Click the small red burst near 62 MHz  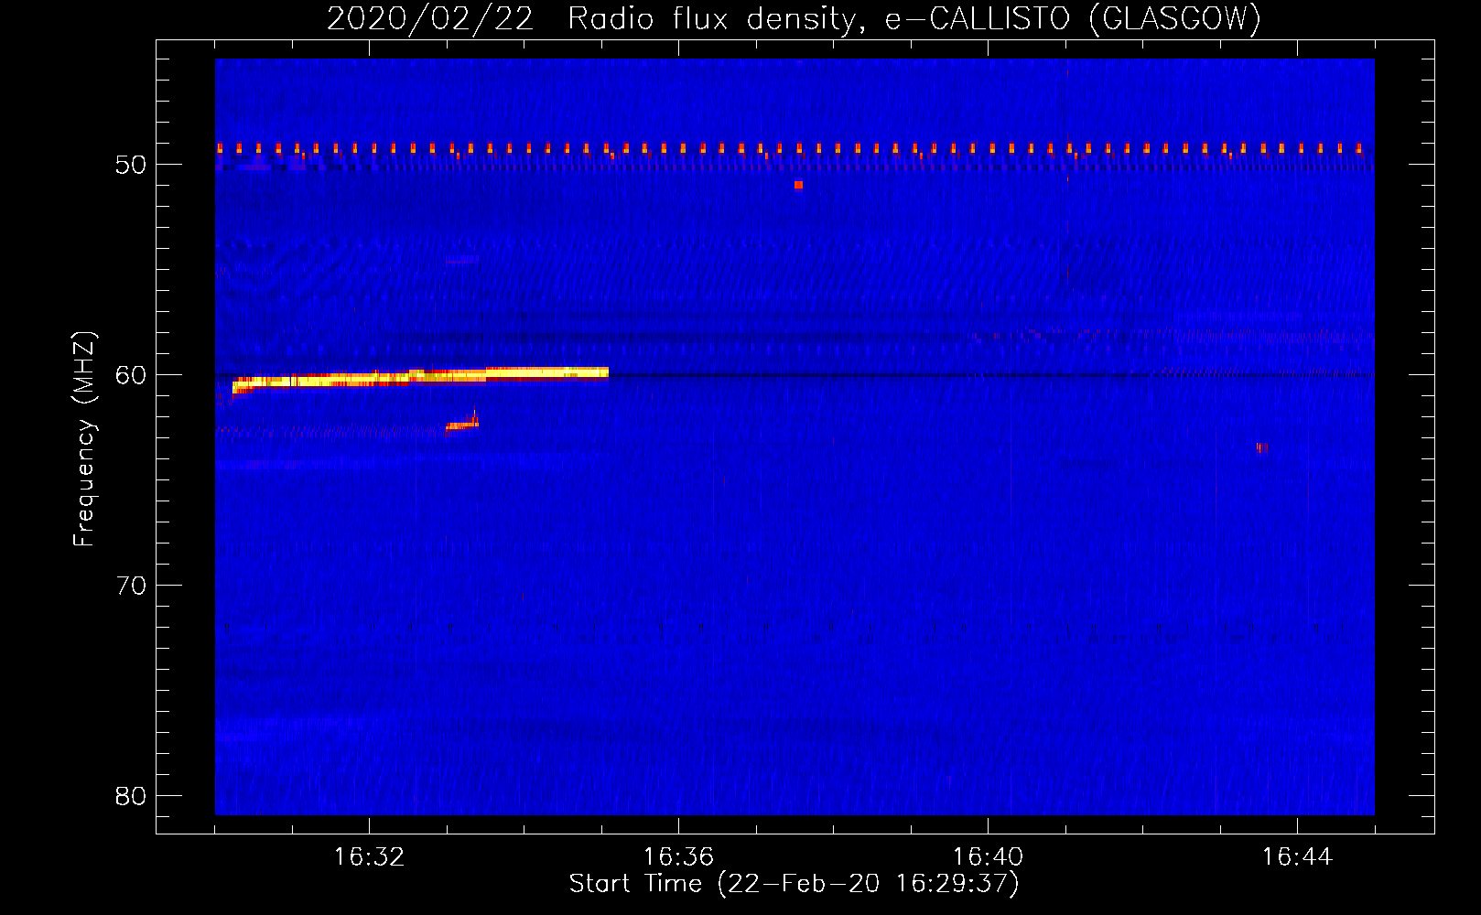pos(463,422)
